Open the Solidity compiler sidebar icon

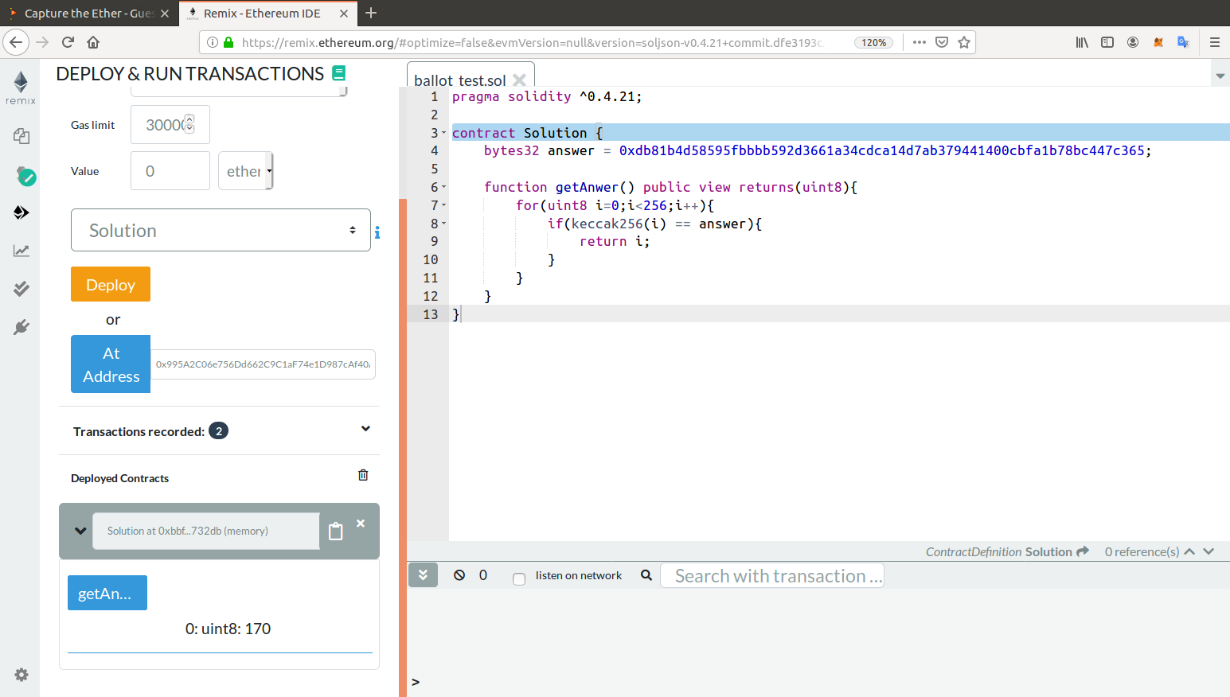point(21,176)
